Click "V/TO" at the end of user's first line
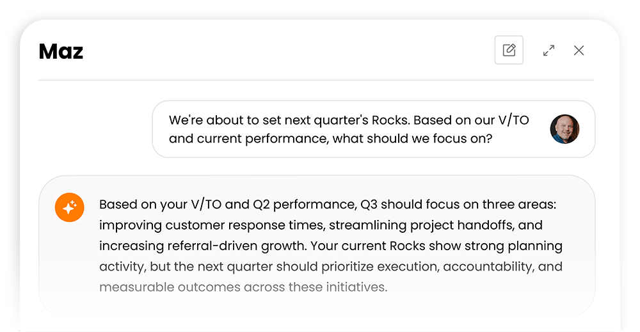 (513, 120)
